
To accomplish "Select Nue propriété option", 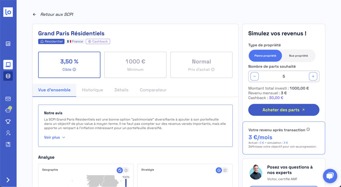I will click(298, 56).
